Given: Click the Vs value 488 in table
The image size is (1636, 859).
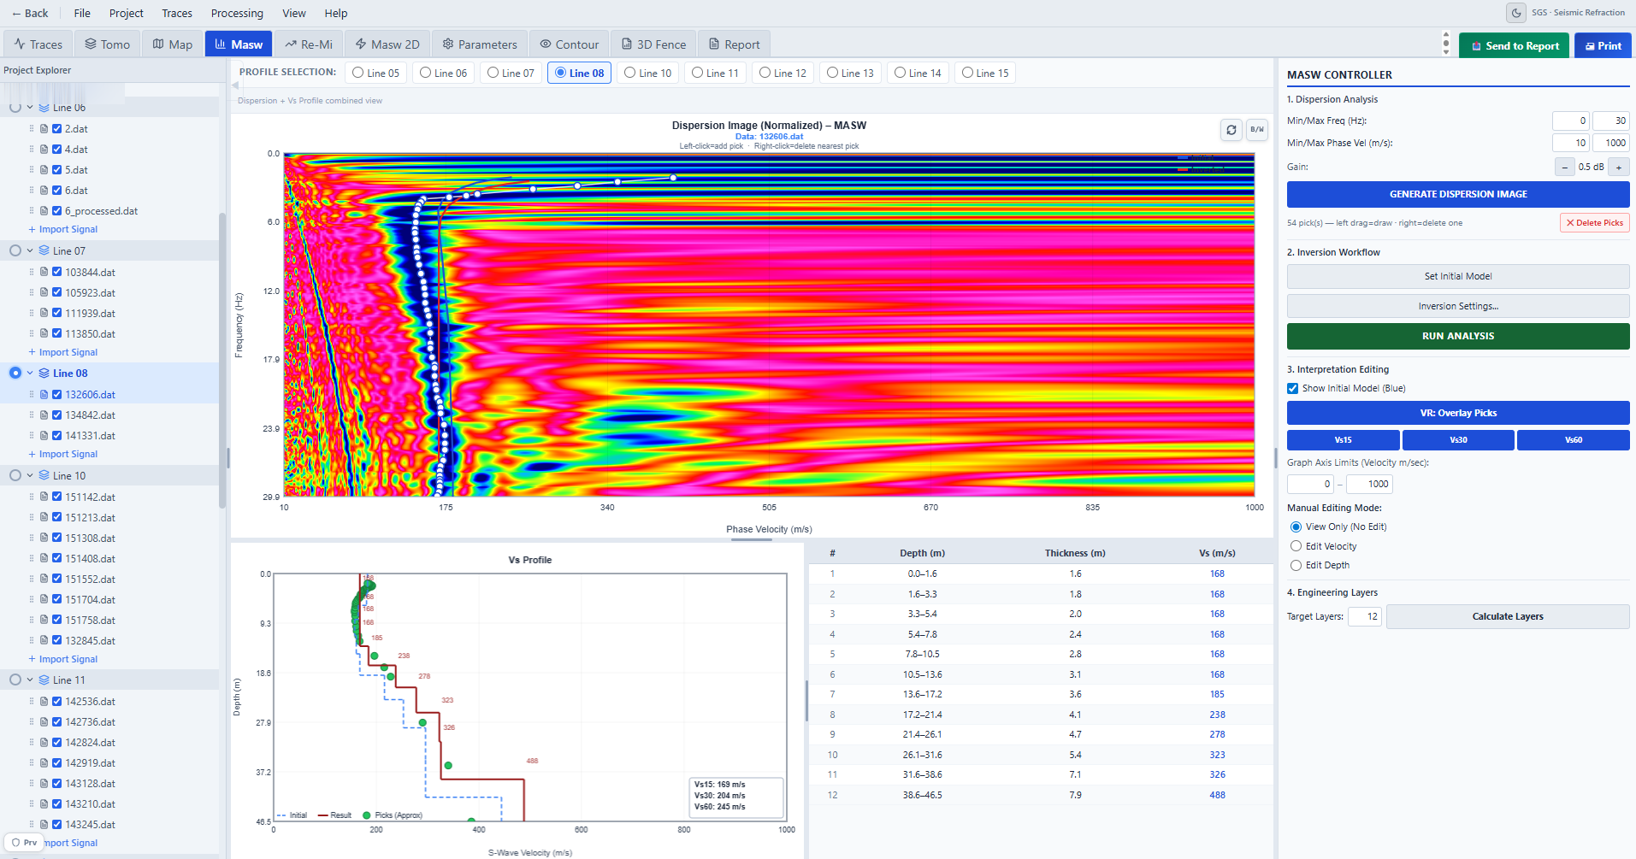Looking at the screenshot, I should (x=1217, y=796).
